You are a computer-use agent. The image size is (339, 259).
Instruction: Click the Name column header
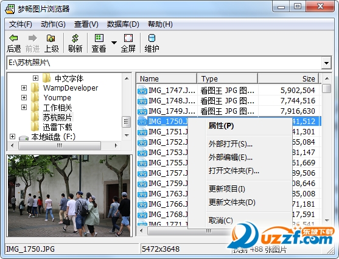pos(167,78)
